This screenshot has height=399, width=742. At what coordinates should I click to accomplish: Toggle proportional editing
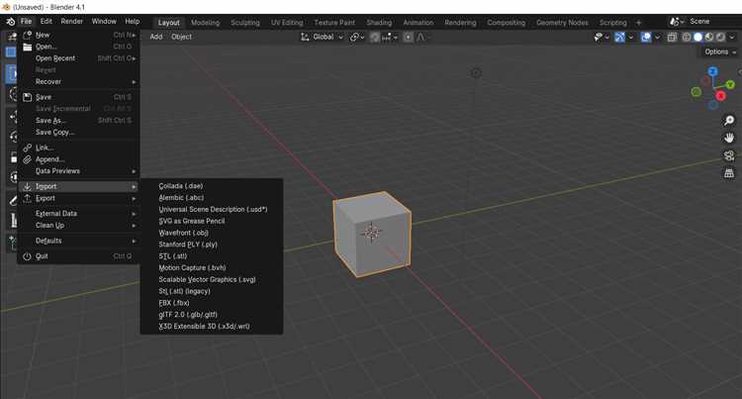(x=408, y=37)
